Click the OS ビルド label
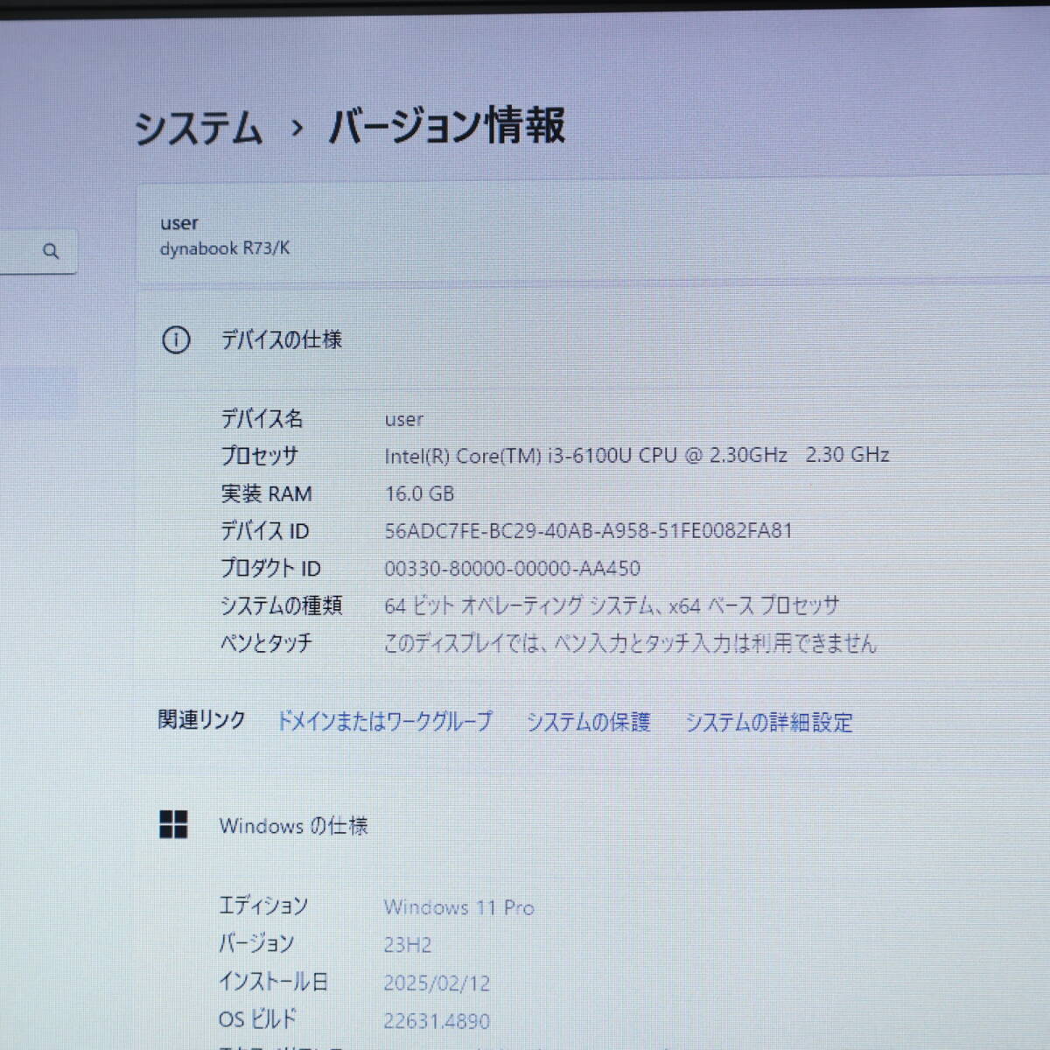 pyautogui.click(x=258, y=1018)
